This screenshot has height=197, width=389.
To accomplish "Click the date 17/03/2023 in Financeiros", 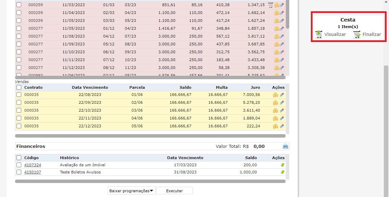I will [x=185, y=165].
